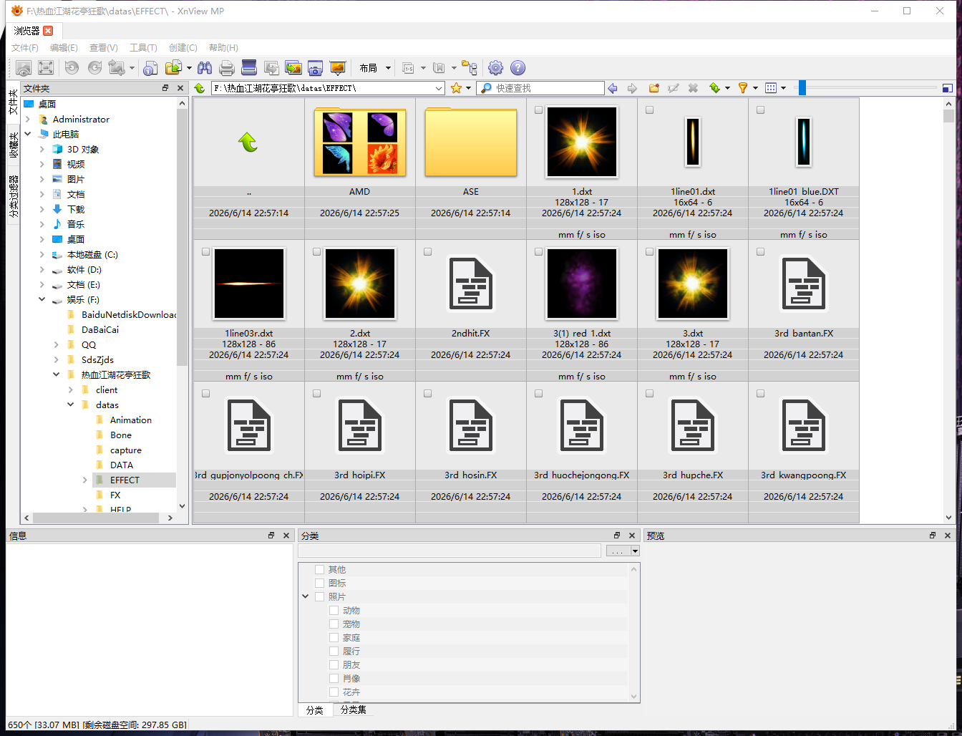Switch to the 分类集 tab

point(353,710)
